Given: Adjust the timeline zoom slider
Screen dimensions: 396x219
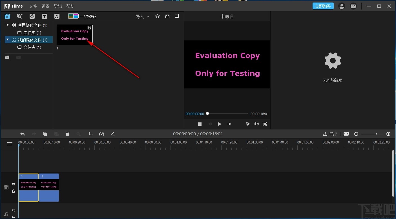Looking at the screenshot, I should (x=372, y=134).
